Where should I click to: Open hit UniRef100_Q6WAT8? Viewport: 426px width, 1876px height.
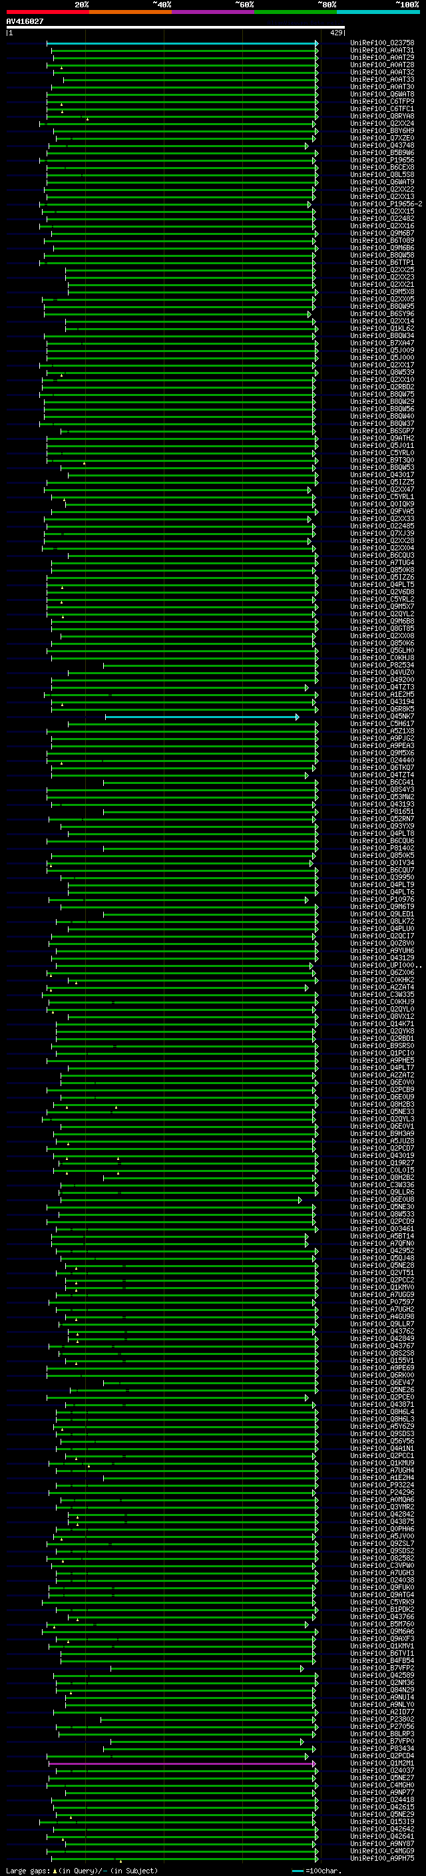(x=382, y=94)
